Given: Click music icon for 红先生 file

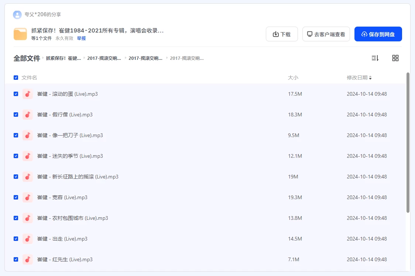Looking at the screenshot, I should point(28,259).
